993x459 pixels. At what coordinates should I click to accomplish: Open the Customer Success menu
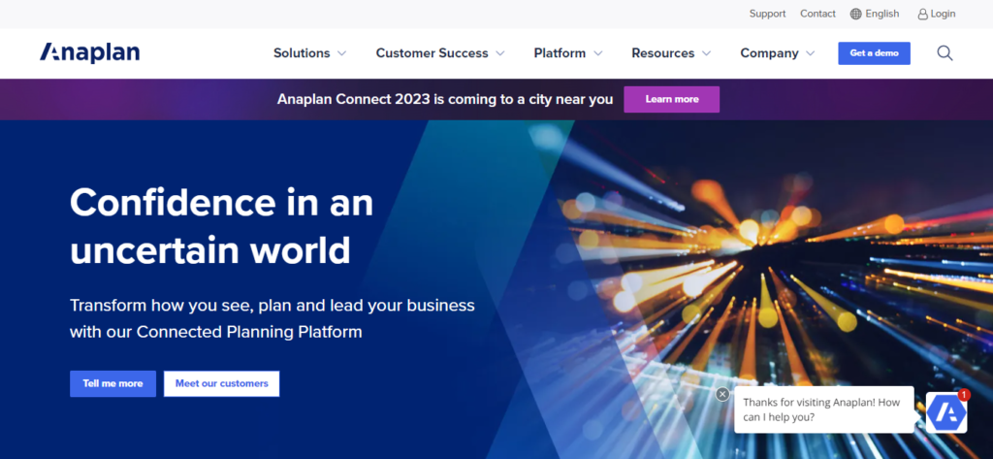click(432, 53)
